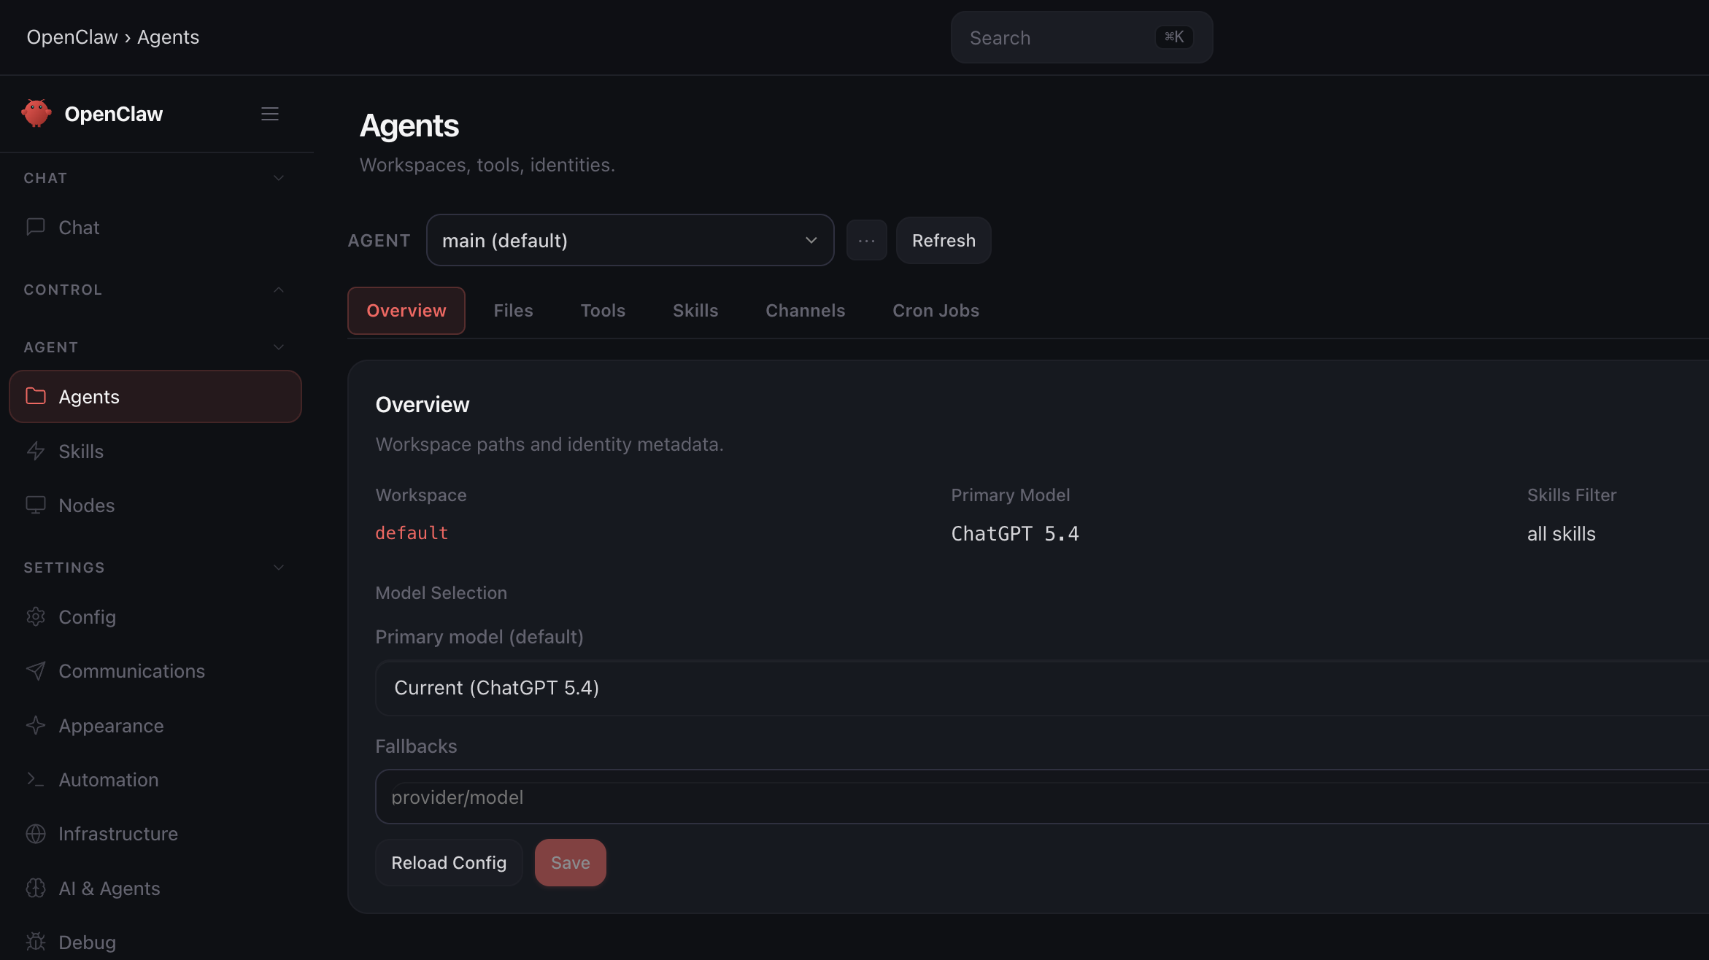Open the Channels tab
The height and width of the screenshot is (960, 1709).
[805, 310]
